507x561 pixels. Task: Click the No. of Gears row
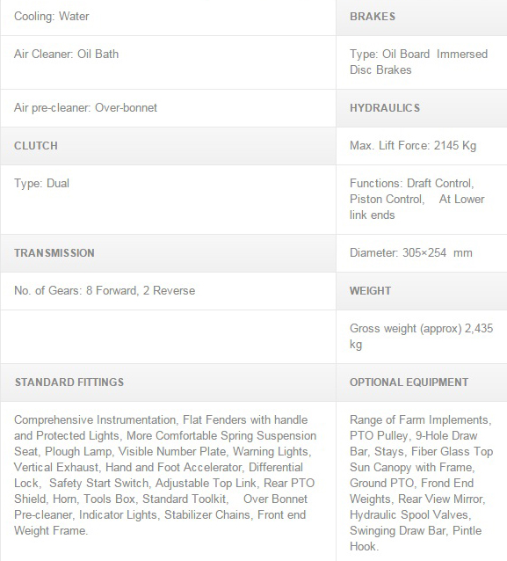click(x=168, y=290)
